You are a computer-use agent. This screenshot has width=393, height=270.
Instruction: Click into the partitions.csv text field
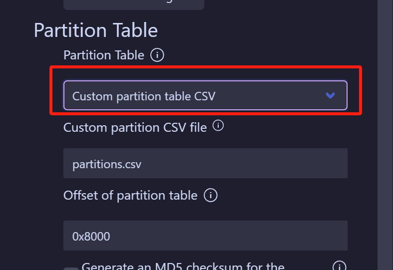pyautogui.click(x=205, y=163)
